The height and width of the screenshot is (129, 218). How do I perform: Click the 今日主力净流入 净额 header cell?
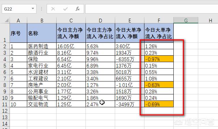[71, 33]
